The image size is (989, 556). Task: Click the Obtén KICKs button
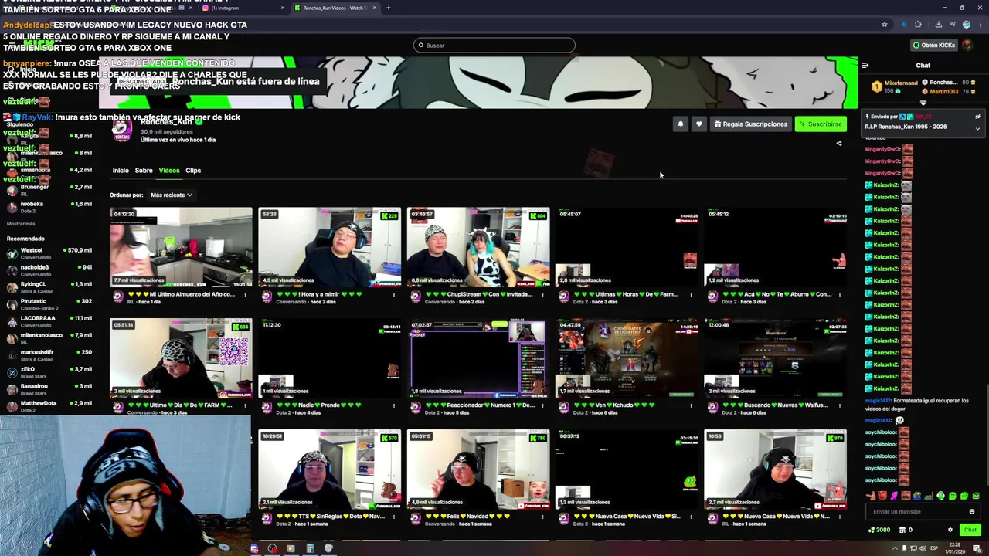(934, 45)
